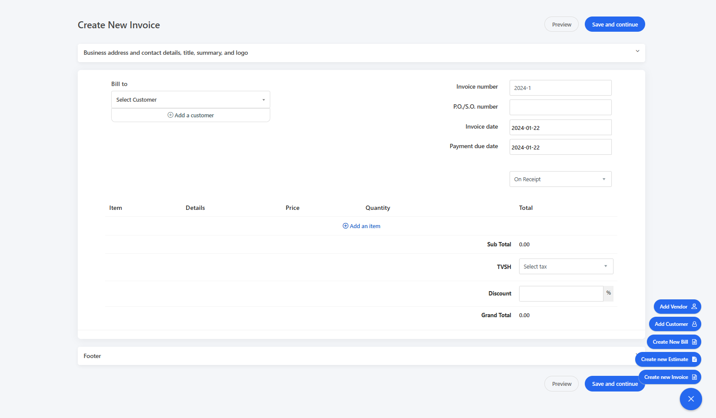Click the Invoice date field

point(560,127)
